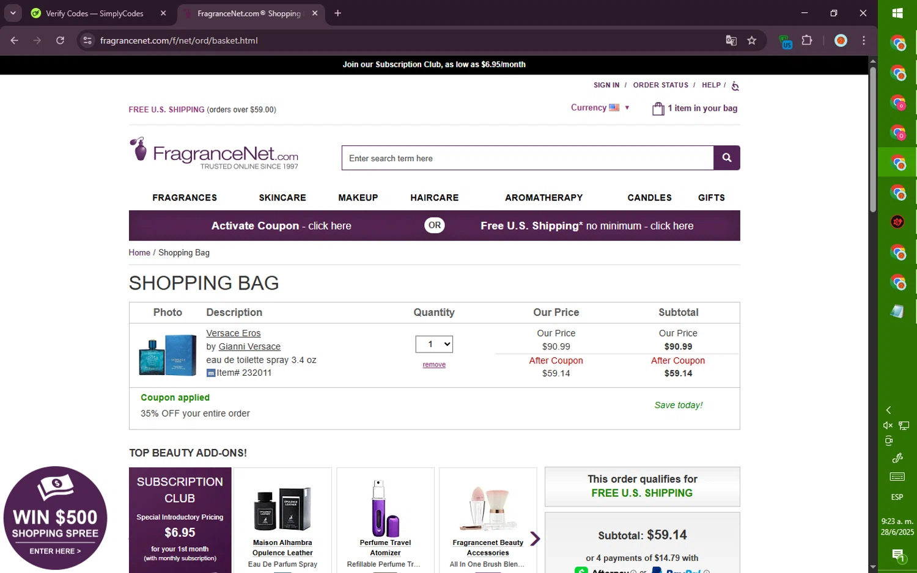
Task: Open the notification center icon
Action: [x=897, y=555]
